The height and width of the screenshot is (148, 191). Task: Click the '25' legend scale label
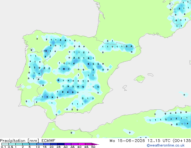(58, 147)
